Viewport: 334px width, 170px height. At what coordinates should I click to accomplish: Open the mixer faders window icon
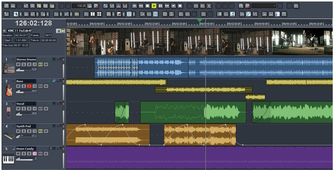[26, 5]
